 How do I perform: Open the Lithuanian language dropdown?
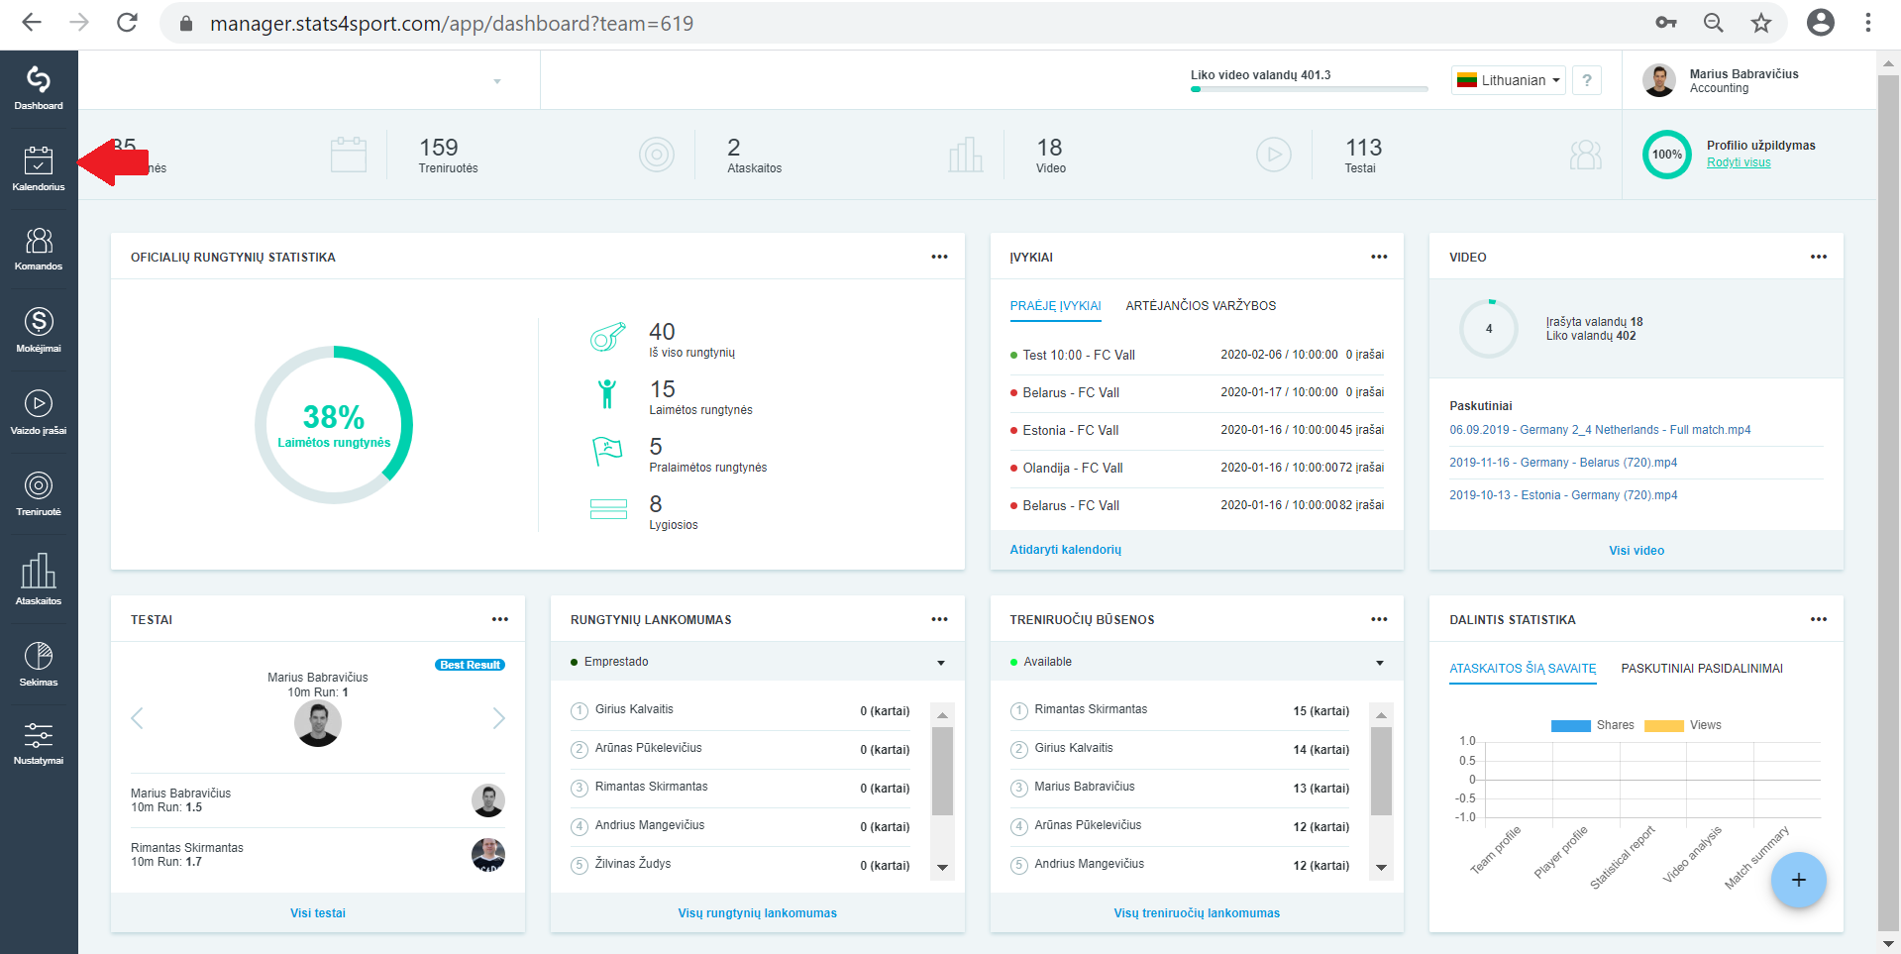point(1509,80)
